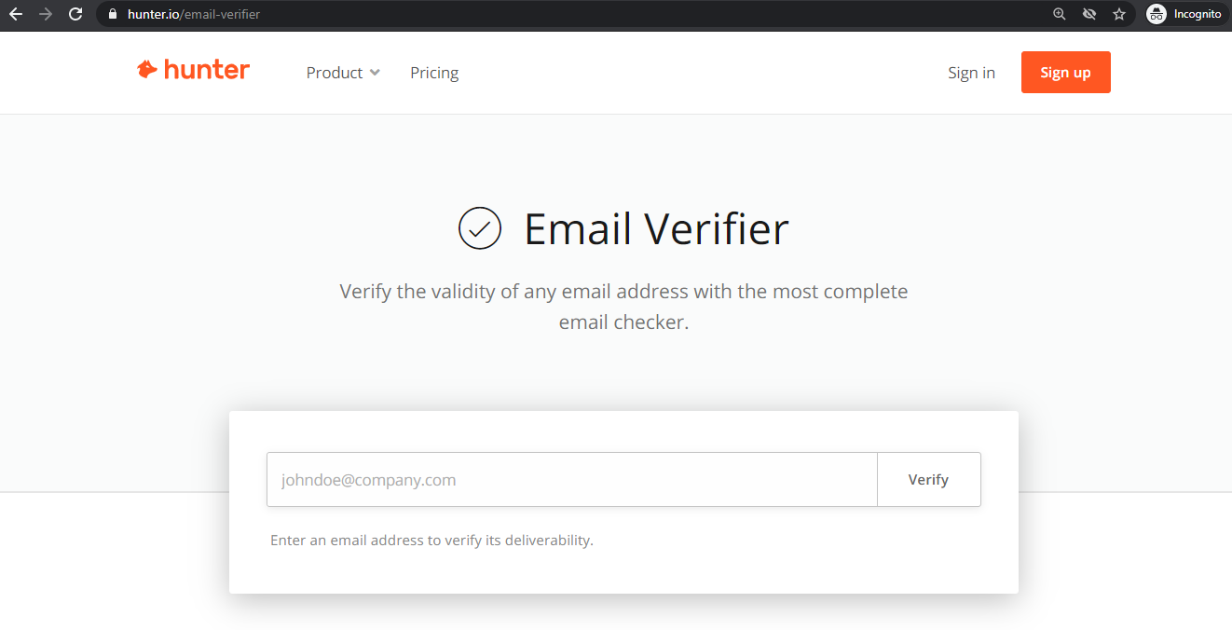The height and width of the screenshot is (630, 1232).
Task: Click the orange Sign up button
Action: (x=1065, y=73)
